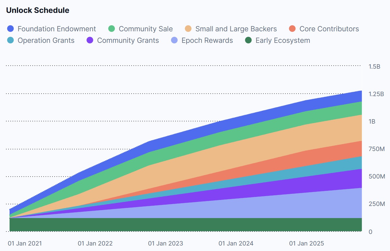Click the Unlock Schedule chart title
This screenshot has width=390, height=251.
pos(38,10)
